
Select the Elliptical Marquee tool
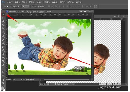click(3, 18)
